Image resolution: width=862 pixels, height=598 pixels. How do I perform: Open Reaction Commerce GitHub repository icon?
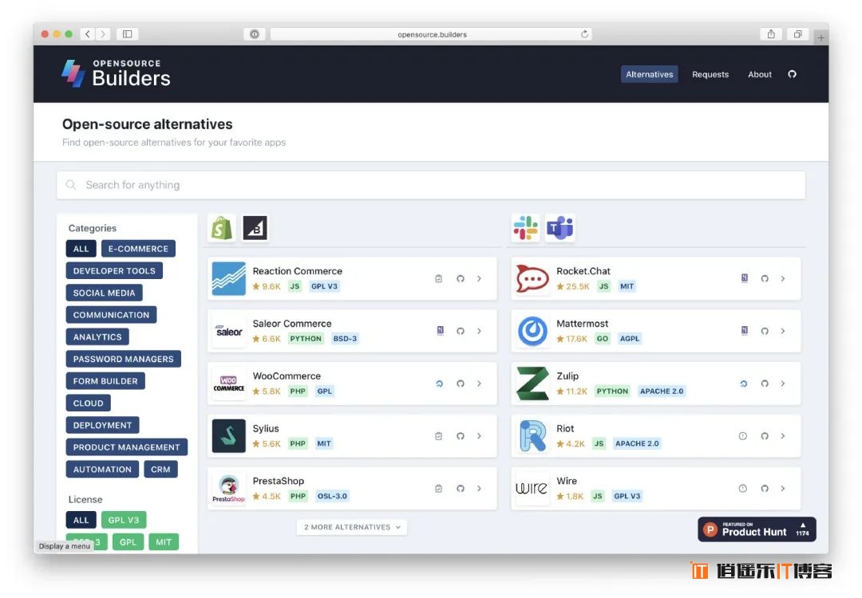tap(461, 279)
